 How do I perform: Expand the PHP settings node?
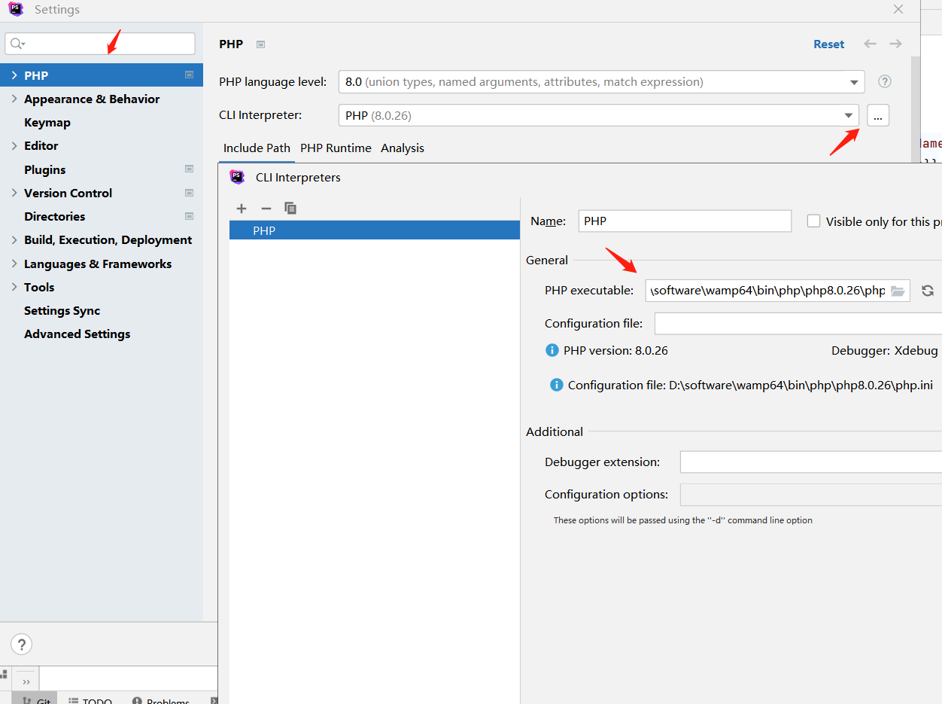pos(14,75)
